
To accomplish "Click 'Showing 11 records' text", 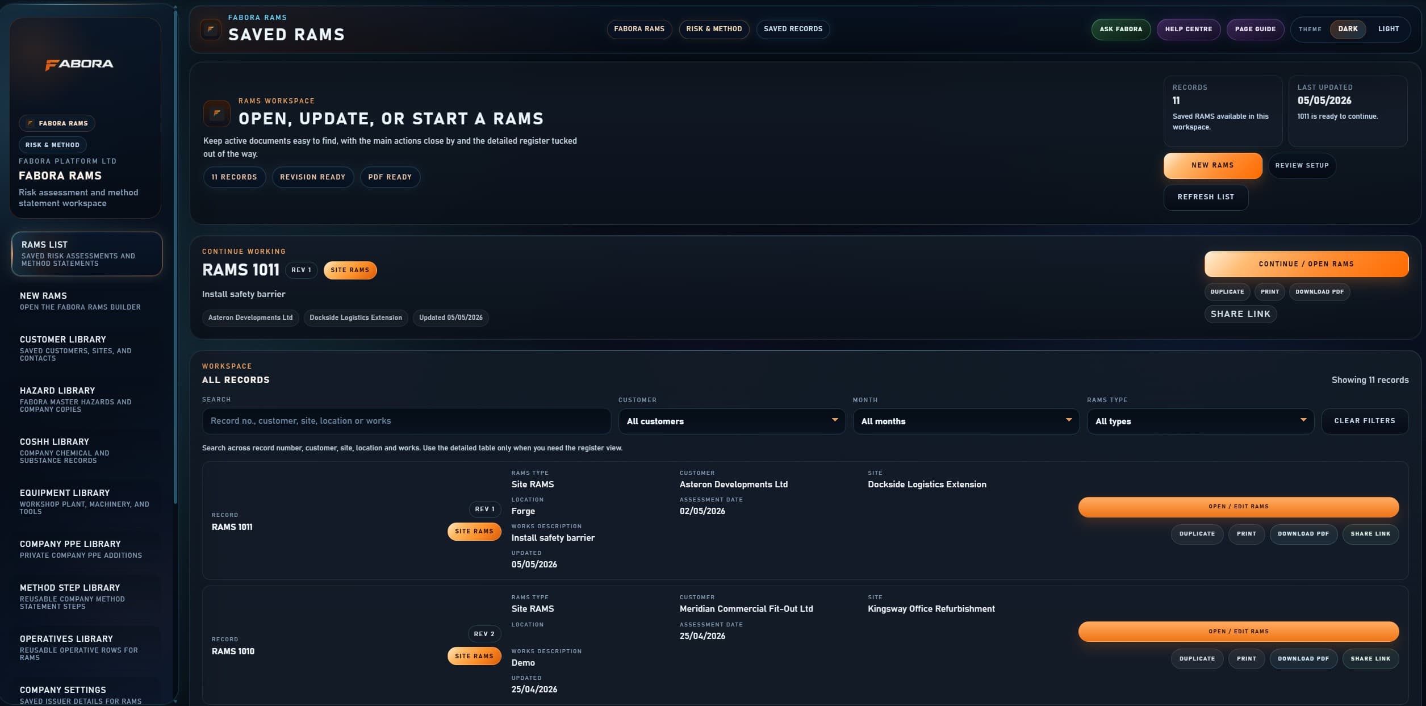I will click(1370, 380).
